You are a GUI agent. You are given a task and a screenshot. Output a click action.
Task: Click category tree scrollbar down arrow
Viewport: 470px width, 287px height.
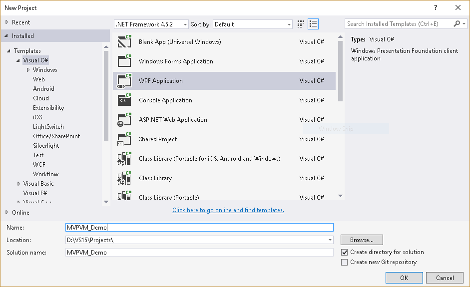tap(106, 202)
